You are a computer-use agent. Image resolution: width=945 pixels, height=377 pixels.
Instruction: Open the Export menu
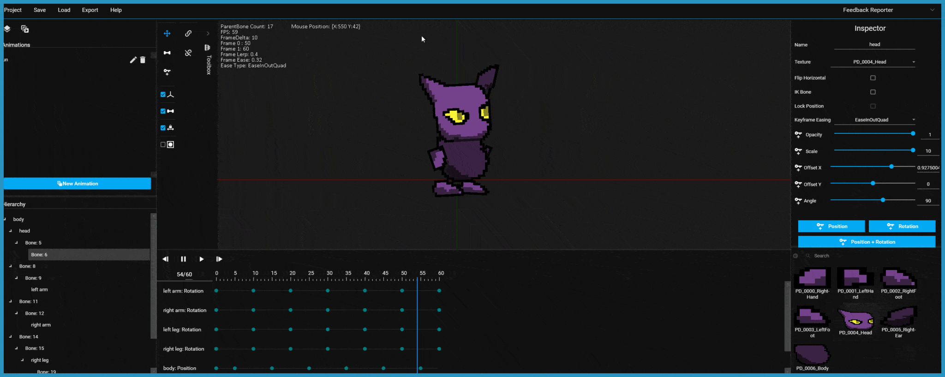(90, 10)
